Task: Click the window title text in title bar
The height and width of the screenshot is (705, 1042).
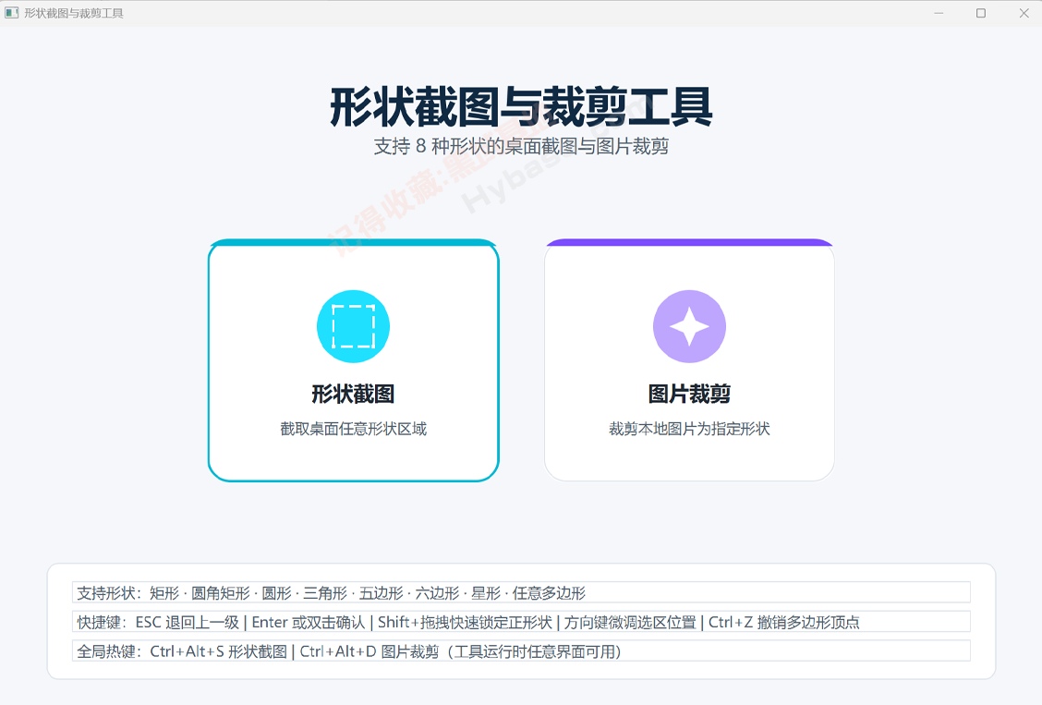Action: (x=74, y=13)
